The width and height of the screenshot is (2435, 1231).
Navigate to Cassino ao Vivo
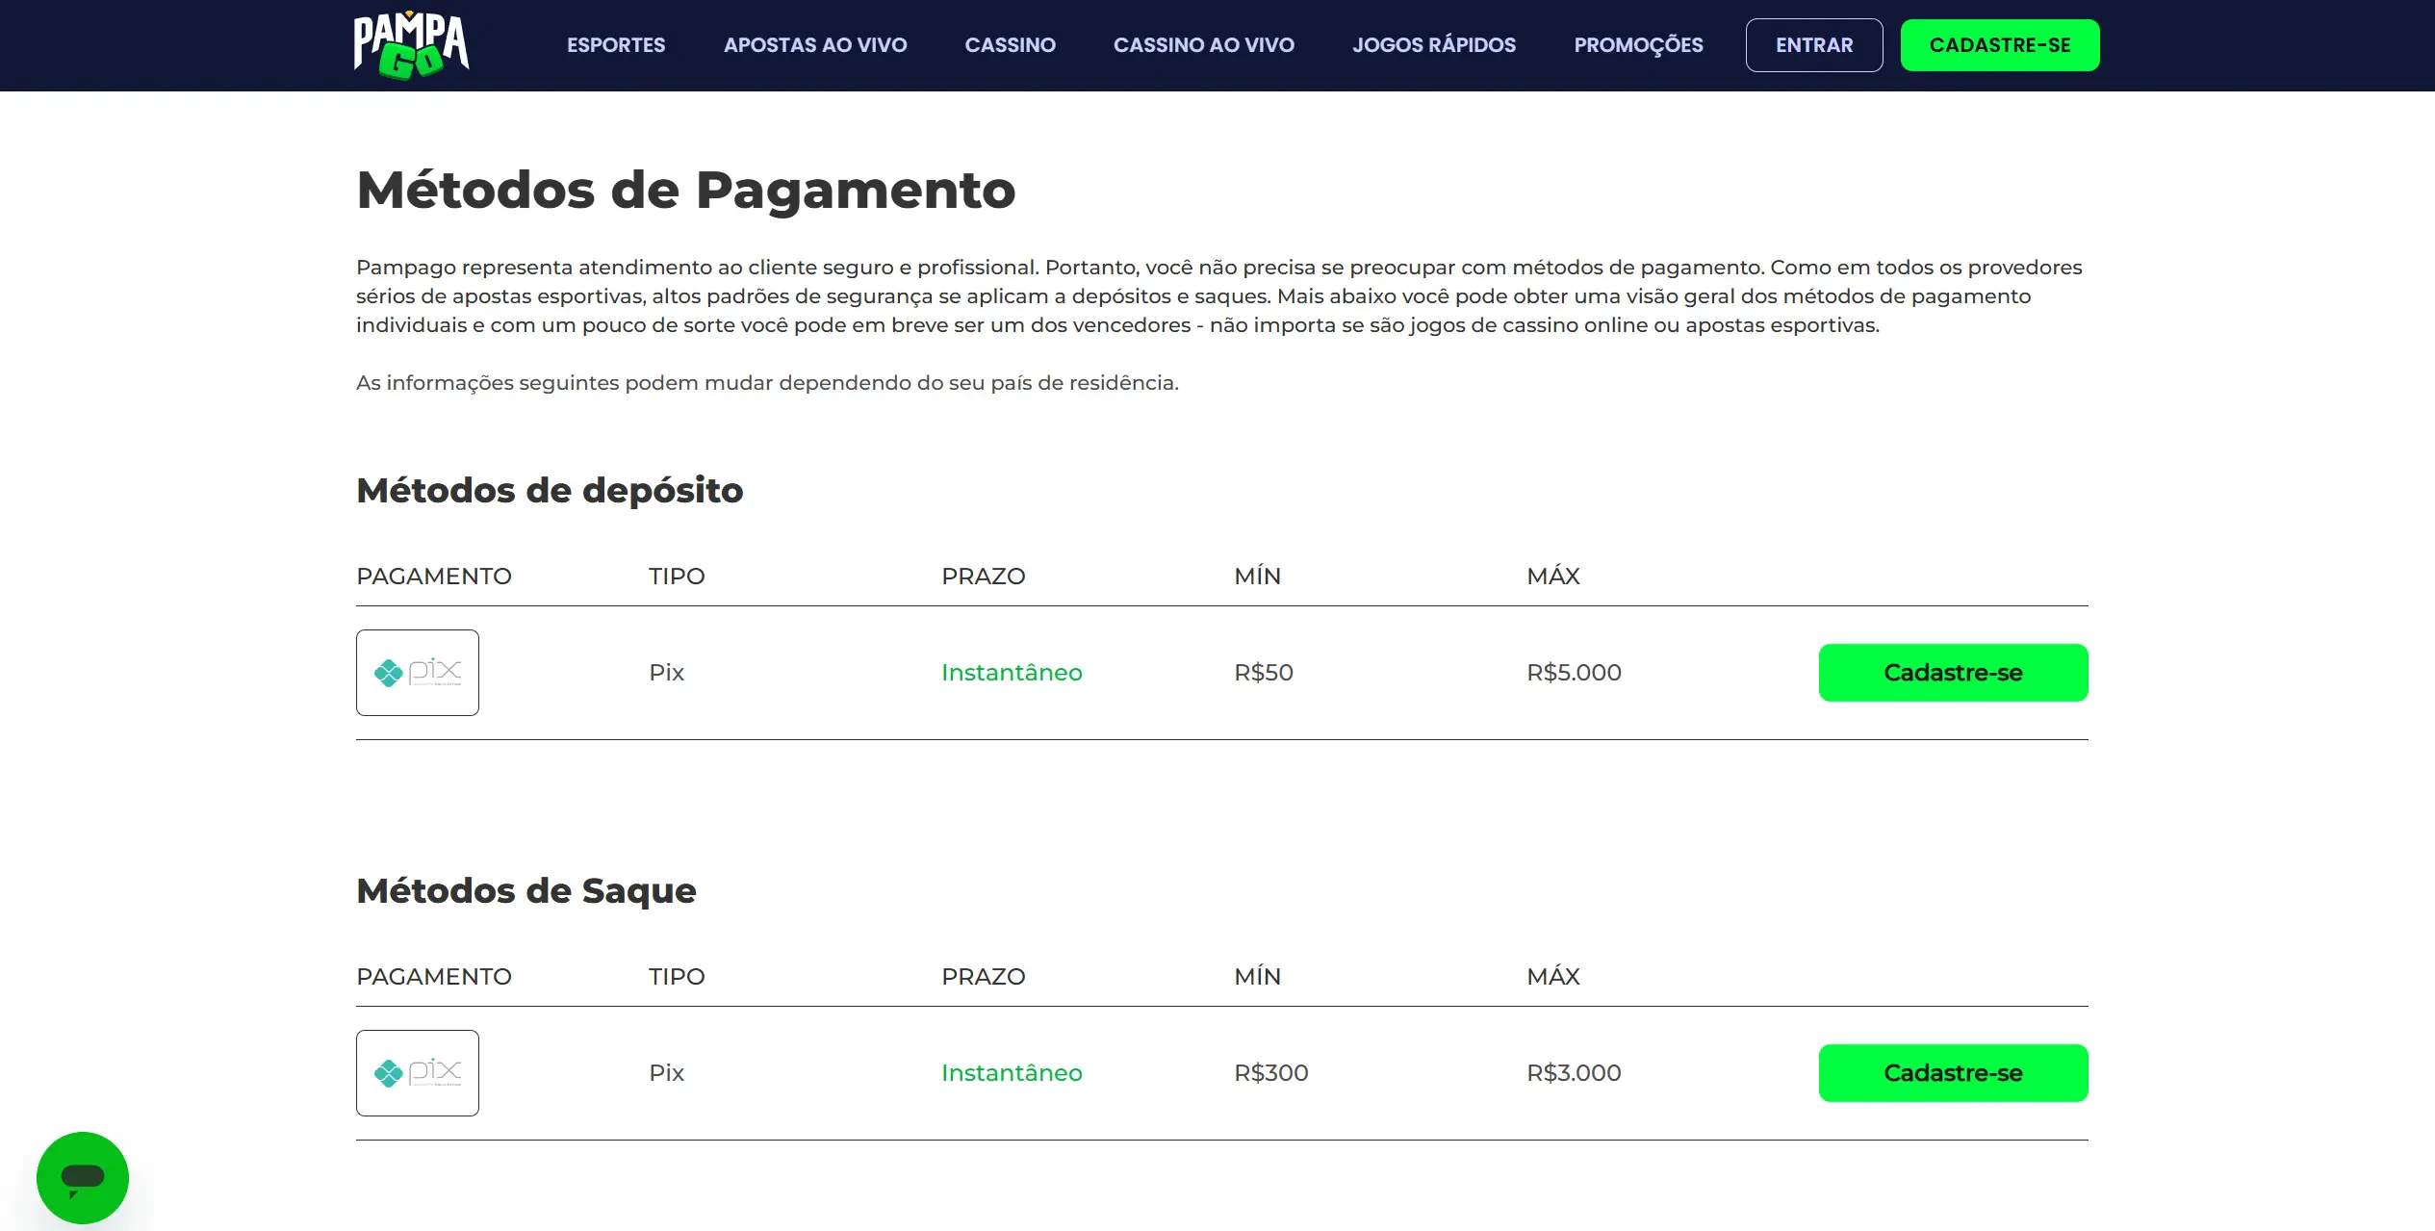click(x=1203, y=45)
